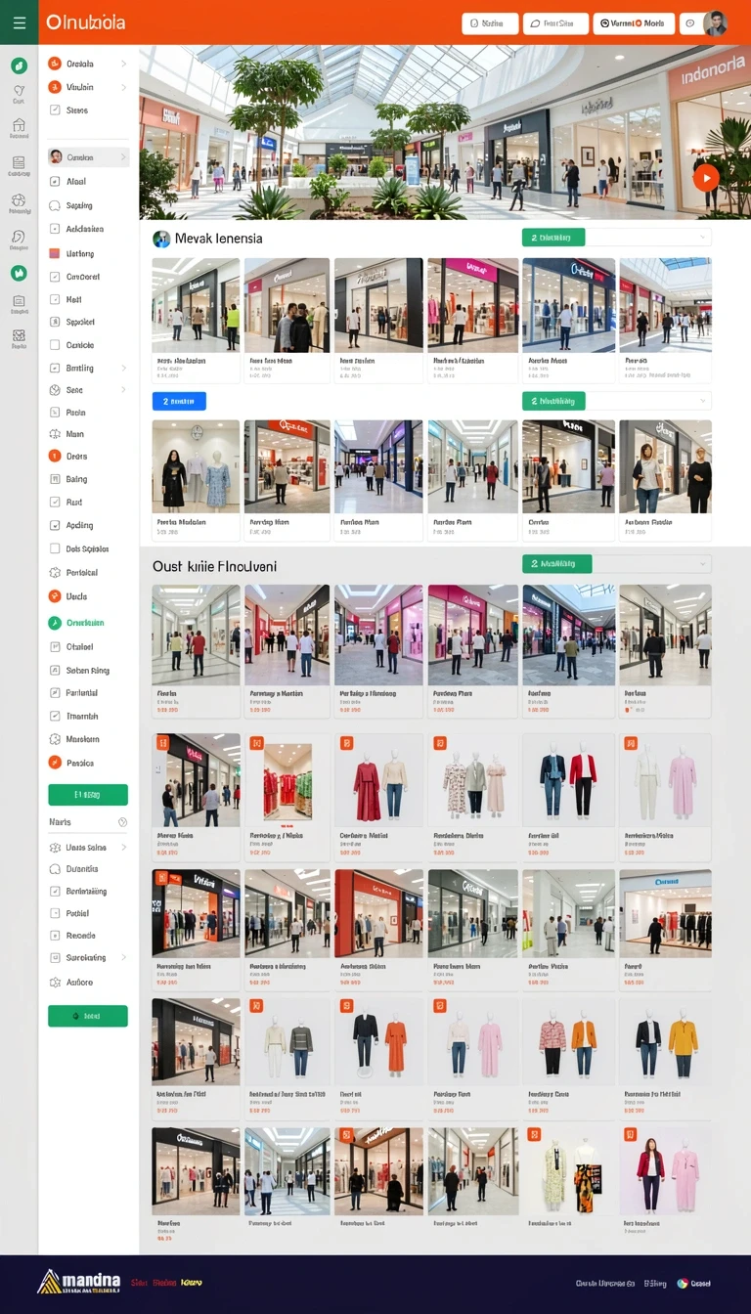Click the chat bubble icon beside Sapding

click(55, 205)
